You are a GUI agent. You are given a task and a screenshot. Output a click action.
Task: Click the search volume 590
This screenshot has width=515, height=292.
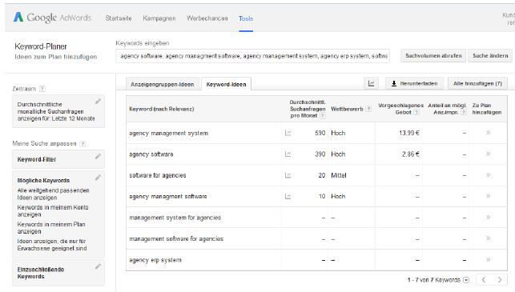(x=320, y=133)
